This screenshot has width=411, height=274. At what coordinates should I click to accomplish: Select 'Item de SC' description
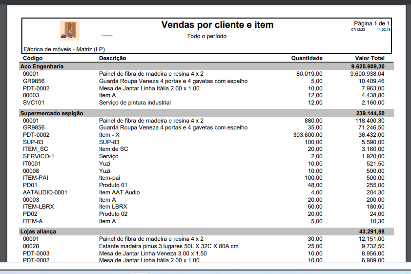pyautogui.click(x=114, y=149)
